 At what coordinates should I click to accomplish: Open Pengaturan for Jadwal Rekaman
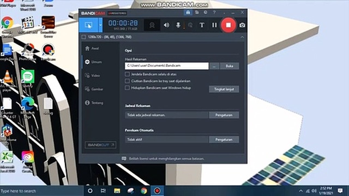click(x=224, y=115)
